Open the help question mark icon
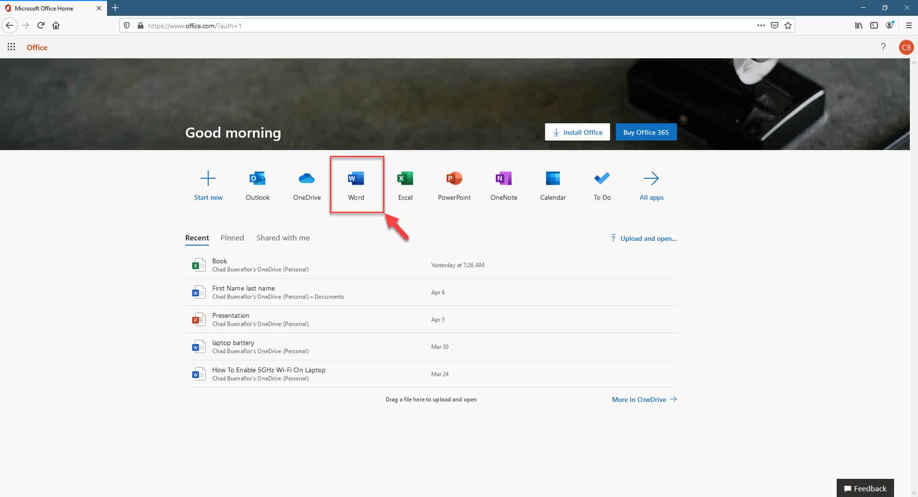 click(x=883, y=47)
